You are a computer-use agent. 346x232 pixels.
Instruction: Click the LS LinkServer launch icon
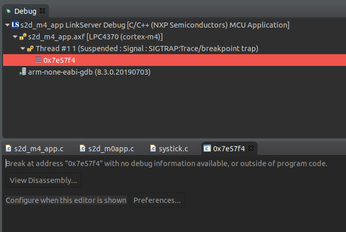pos(15,25)
